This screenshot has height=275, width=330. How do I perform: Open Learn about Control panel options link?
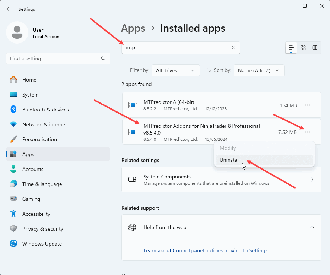point(206,250)
